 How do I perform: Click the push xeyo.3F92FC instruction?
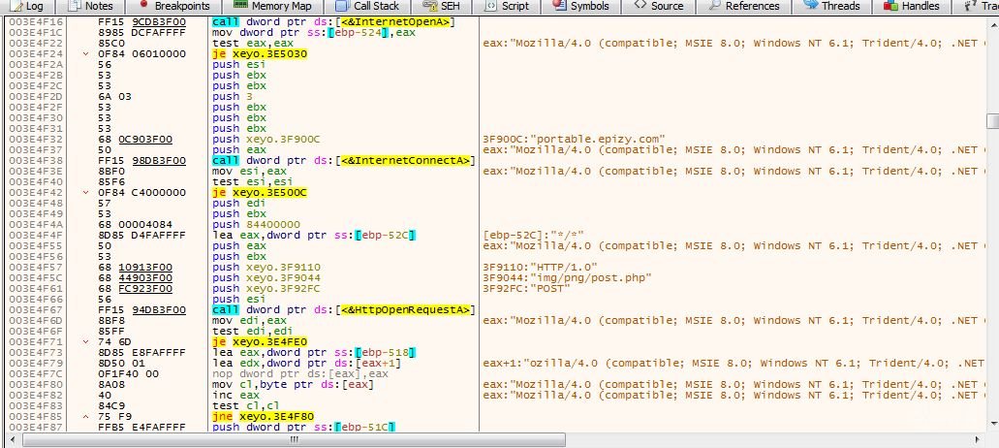pyautogui.click(x=266, y=289)
